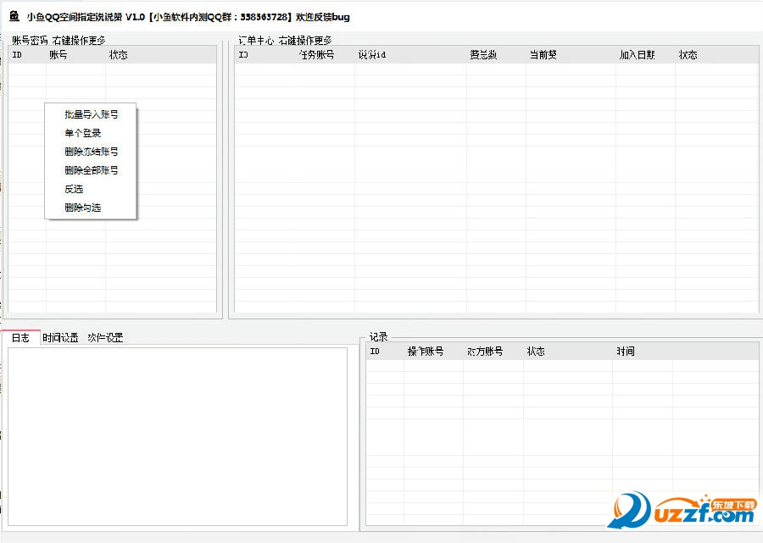Sort by 说说id column header
The image size is (763, 543).
[x=410, y=54]
